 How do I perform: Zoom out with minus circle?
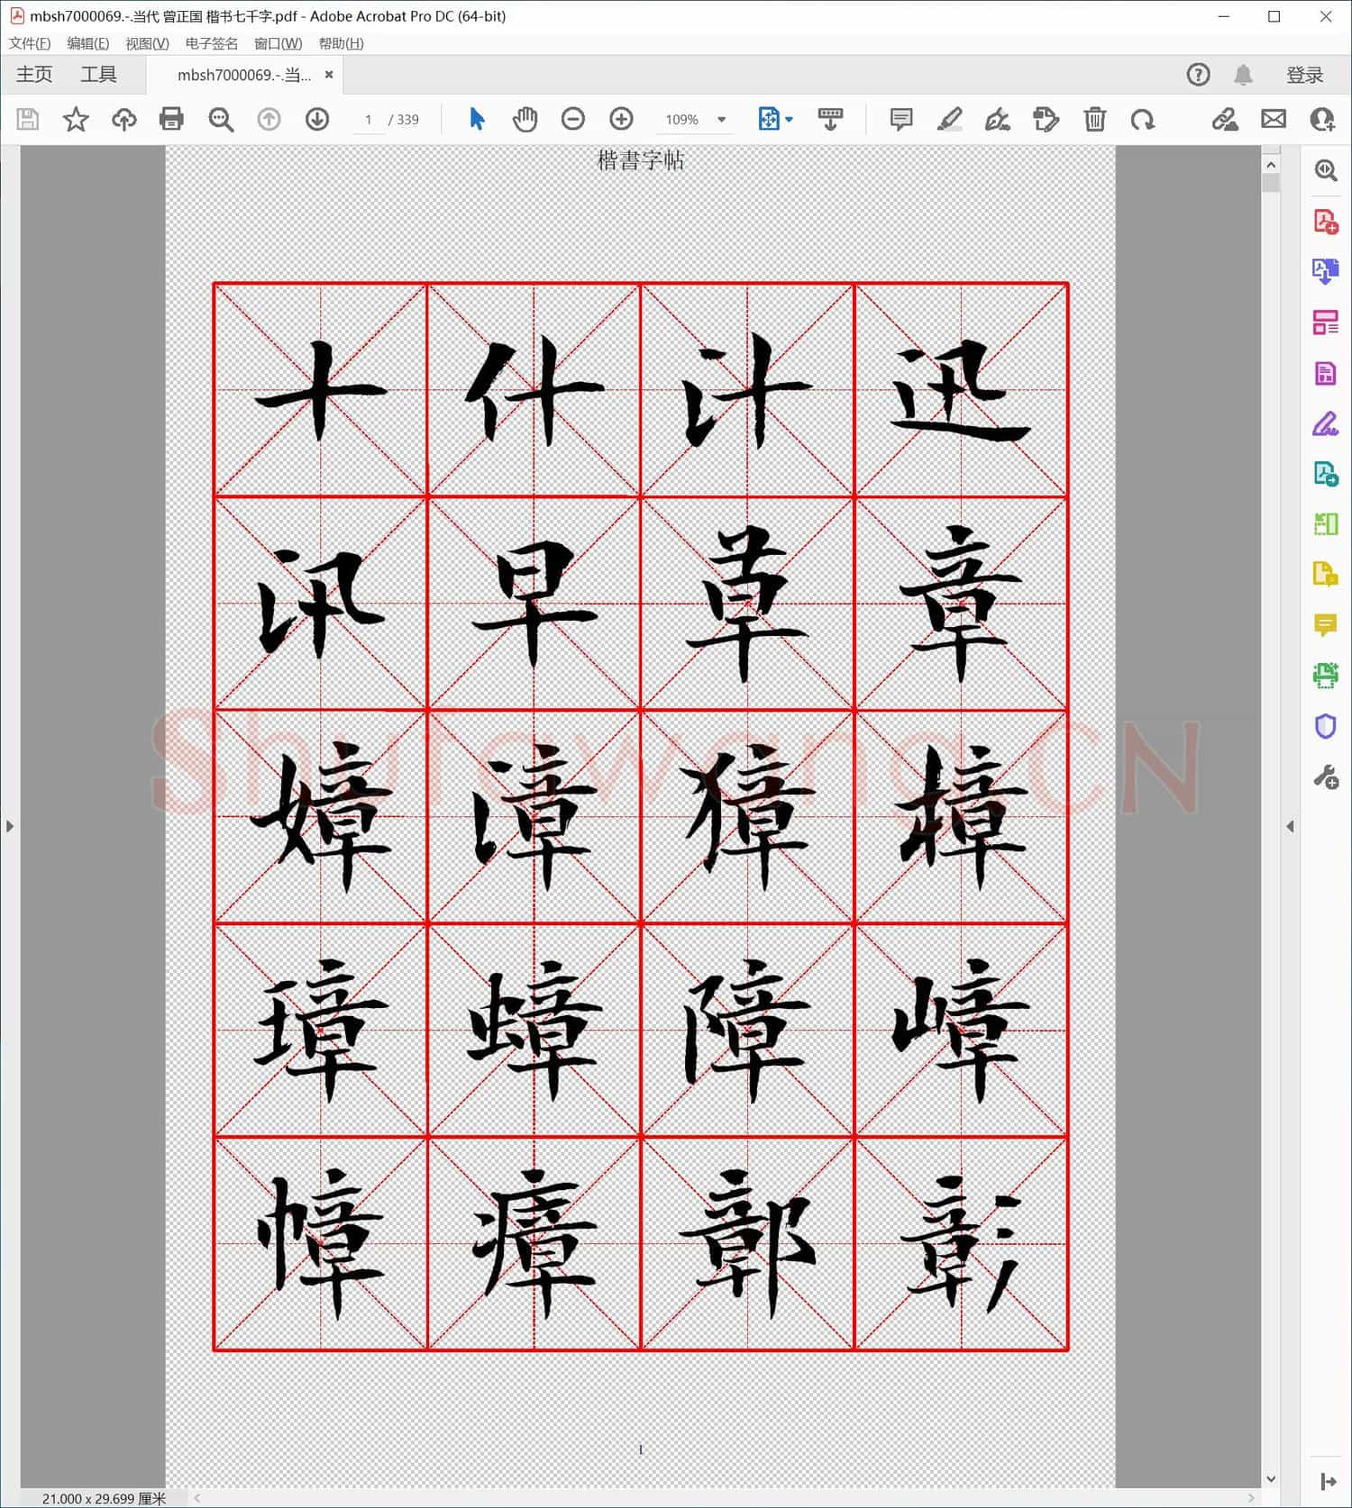pyautogui.click(x=573, y=119)
